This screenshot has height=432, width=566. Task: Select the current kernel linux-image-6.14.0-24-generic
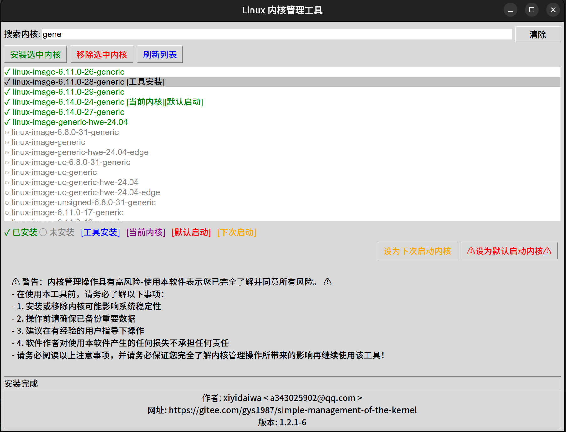[x=282, y=102]
